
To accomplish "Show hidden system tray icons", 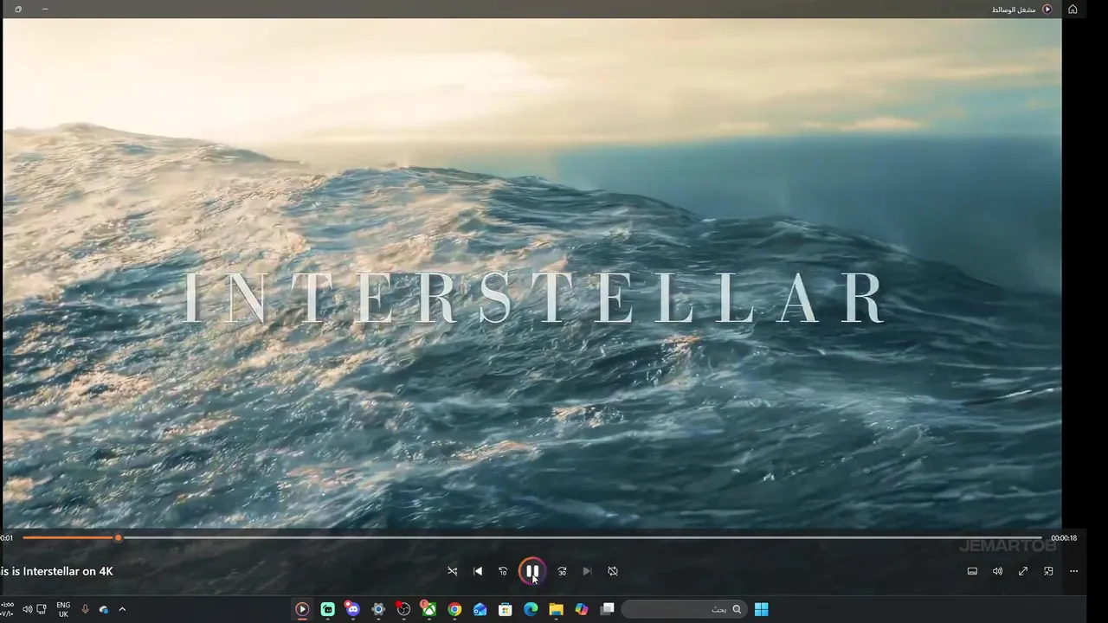I will pyautogui.click(x=122, y=609).
